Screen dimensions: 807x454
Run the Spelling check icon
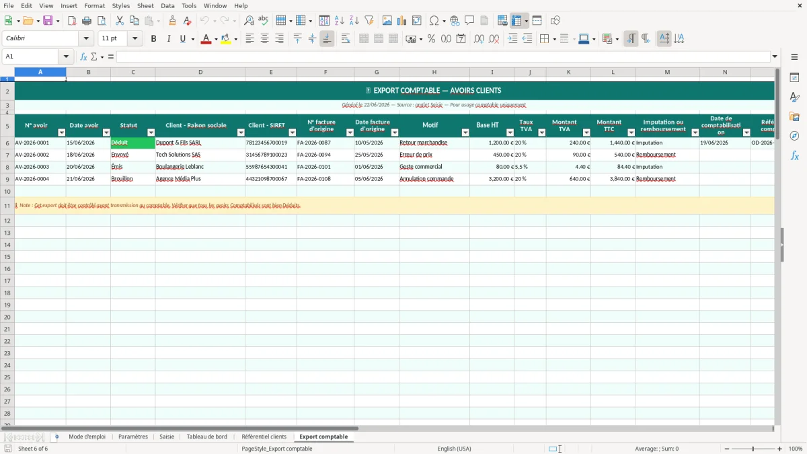[x=264, y=21]
